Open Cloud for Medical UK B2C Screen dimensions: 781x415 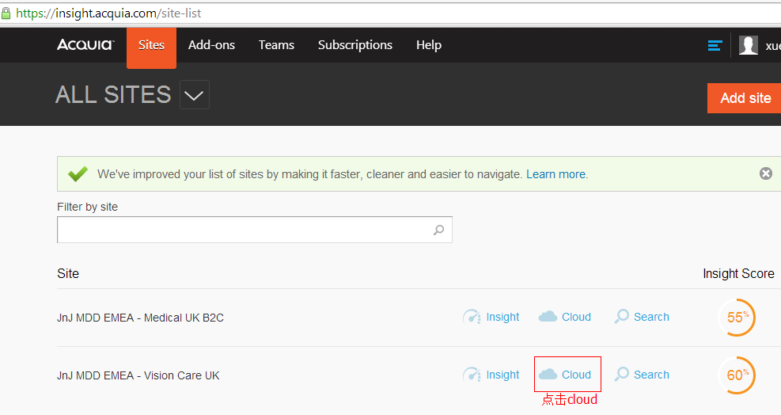[x=576, y=318]
